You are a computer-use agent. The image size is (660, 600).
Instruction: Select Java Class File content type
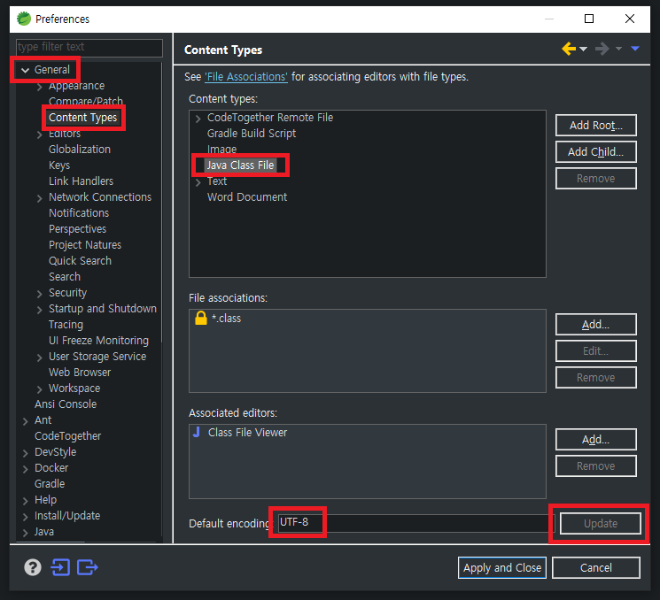pyautogui.click(x=240, y=165)
